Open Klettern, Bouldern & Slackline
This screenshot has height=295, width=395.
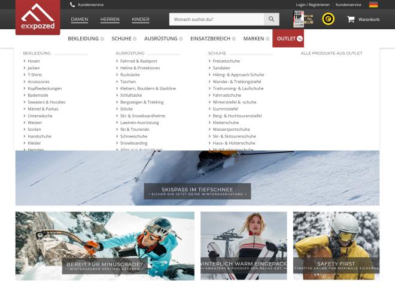pyautogui.click(x=148, y=88)
